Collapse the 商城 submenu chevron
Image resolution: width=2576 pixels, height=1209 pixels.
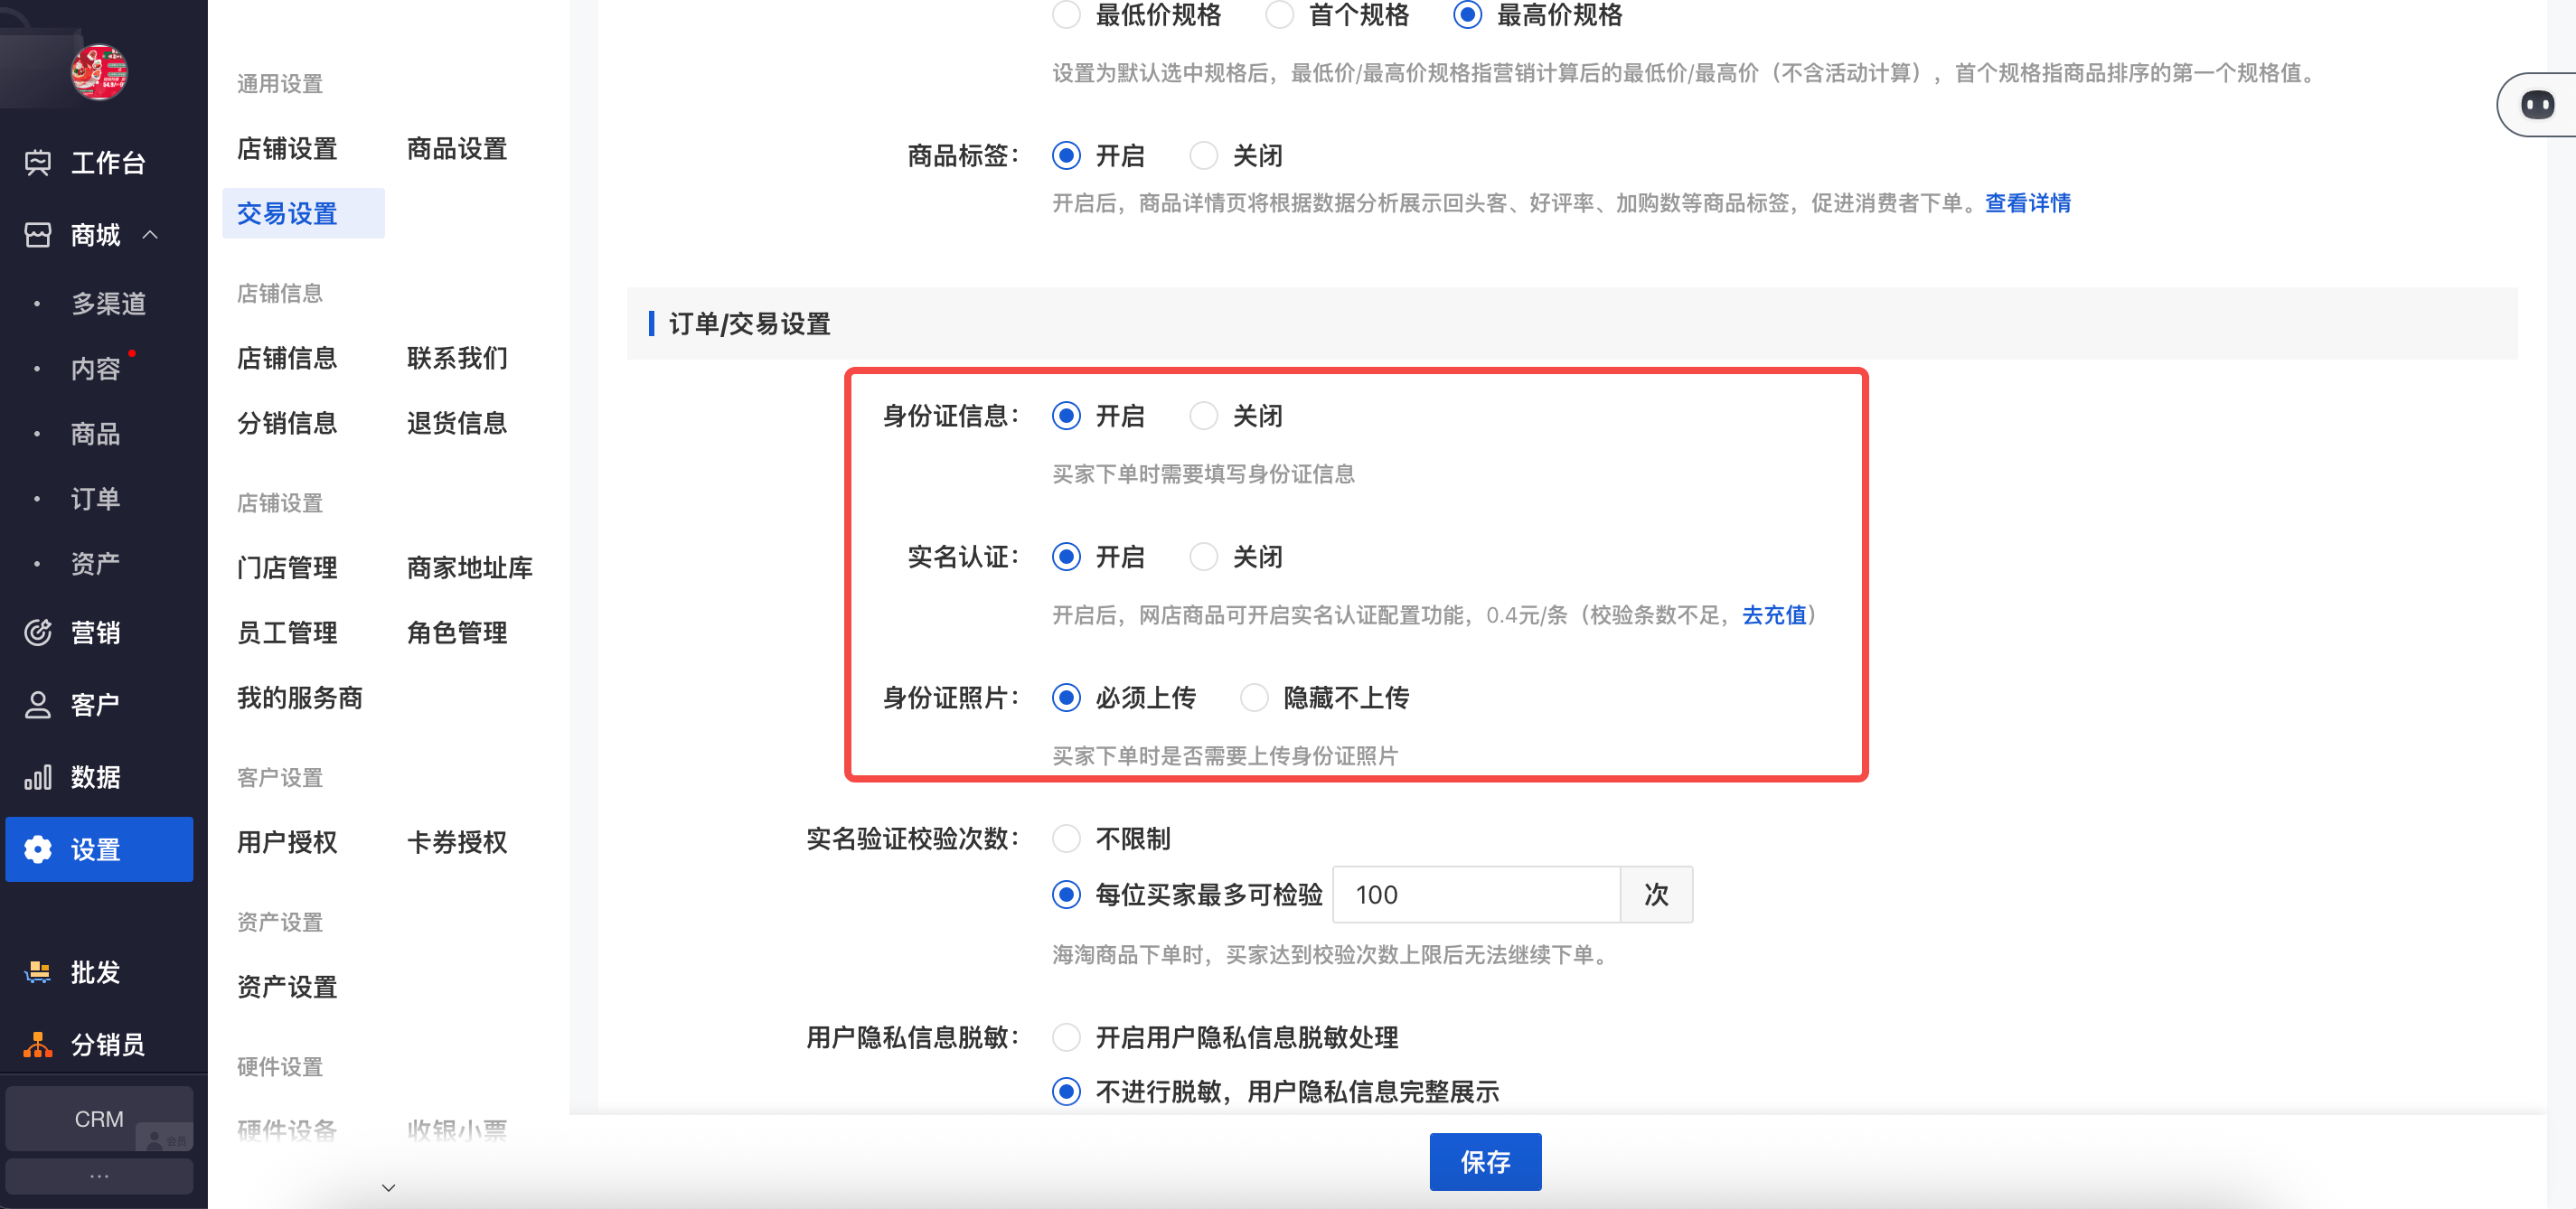(151, 235)
